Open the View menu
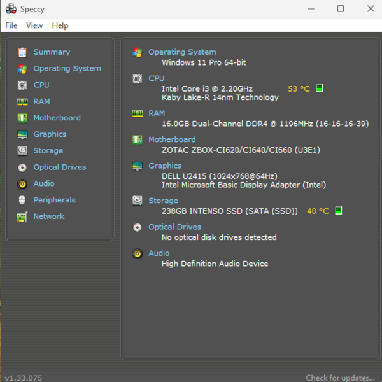382x382 pixels. [x=34, y=25]
